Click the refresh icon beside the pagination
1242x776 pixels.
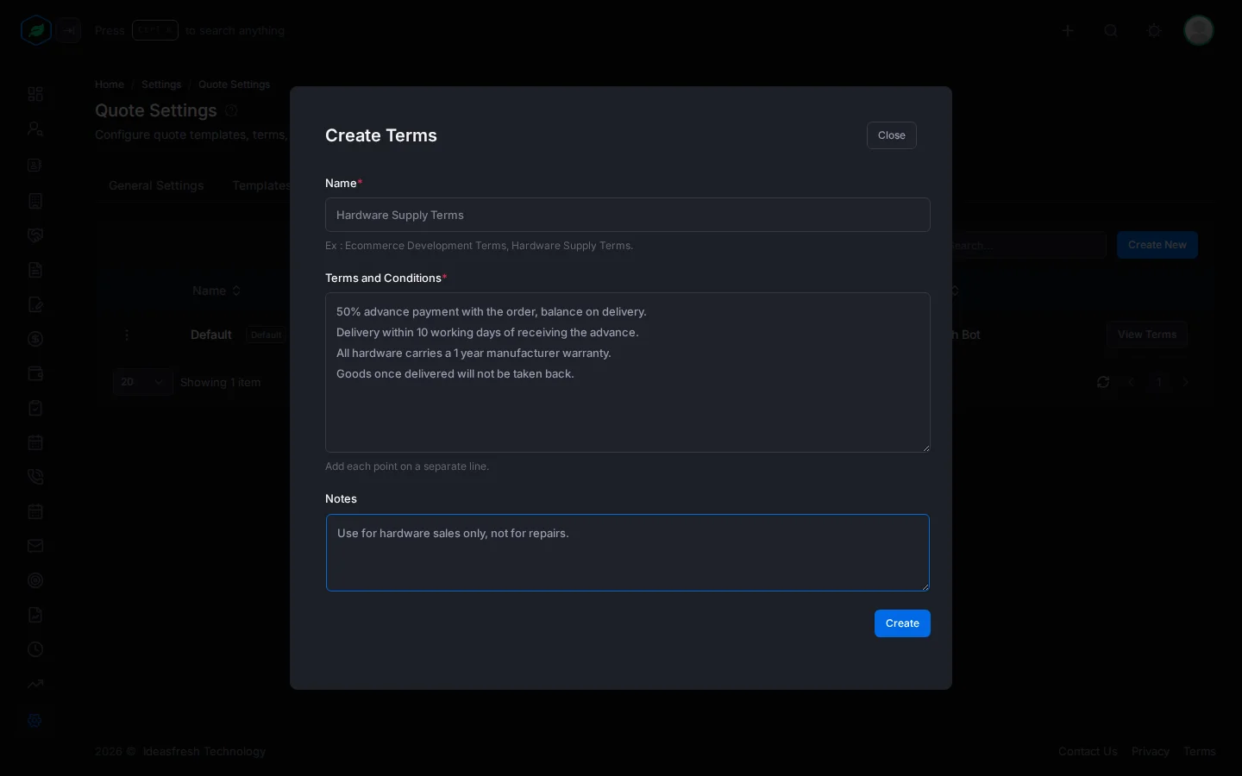coord(1103,382)
